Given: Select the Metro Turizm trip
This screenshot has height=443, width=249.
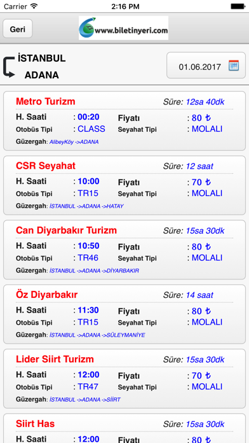Looking at the screenshot, I should 124,121.
